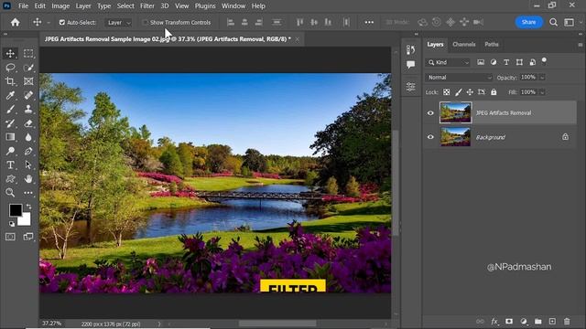Open the Normal blend mode dropdown
Viewport: 586px width, 329px height.
[459, 77]
